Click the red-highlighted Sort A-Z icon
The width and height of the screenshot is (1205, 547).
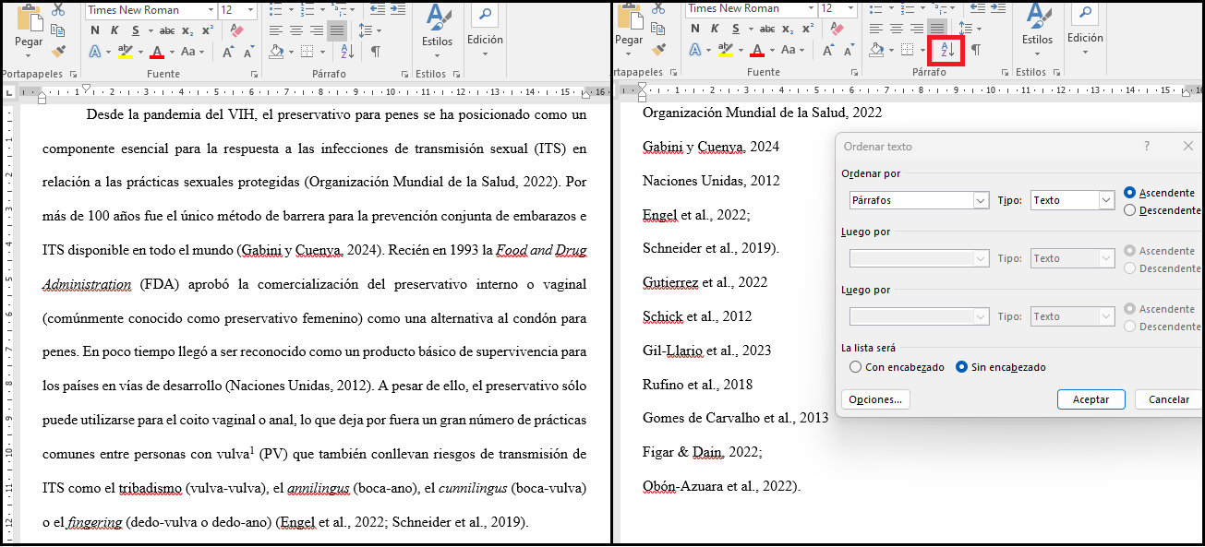948,50
